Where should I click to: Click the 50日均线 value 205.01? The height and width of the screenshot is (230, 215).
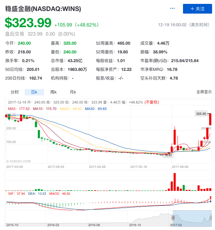tap(33, 69)
